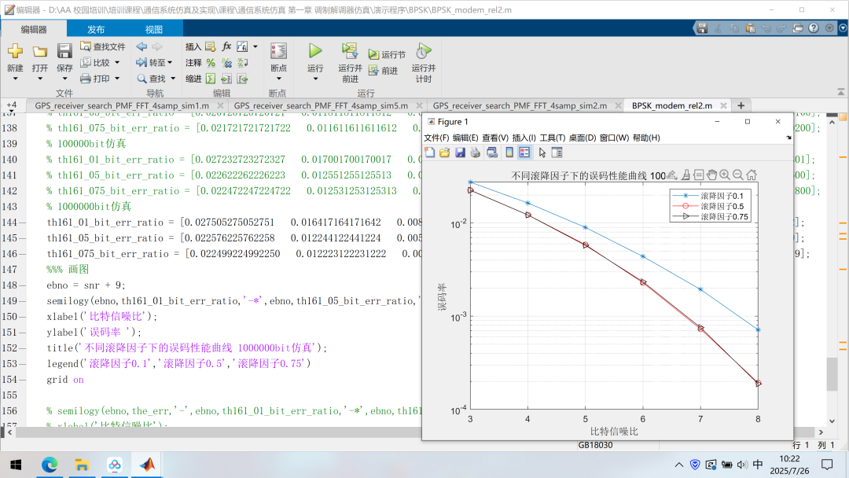The image size is (849, 478).
Task: Select the pan hand tool on plot
Action: [x=711, y=175]
